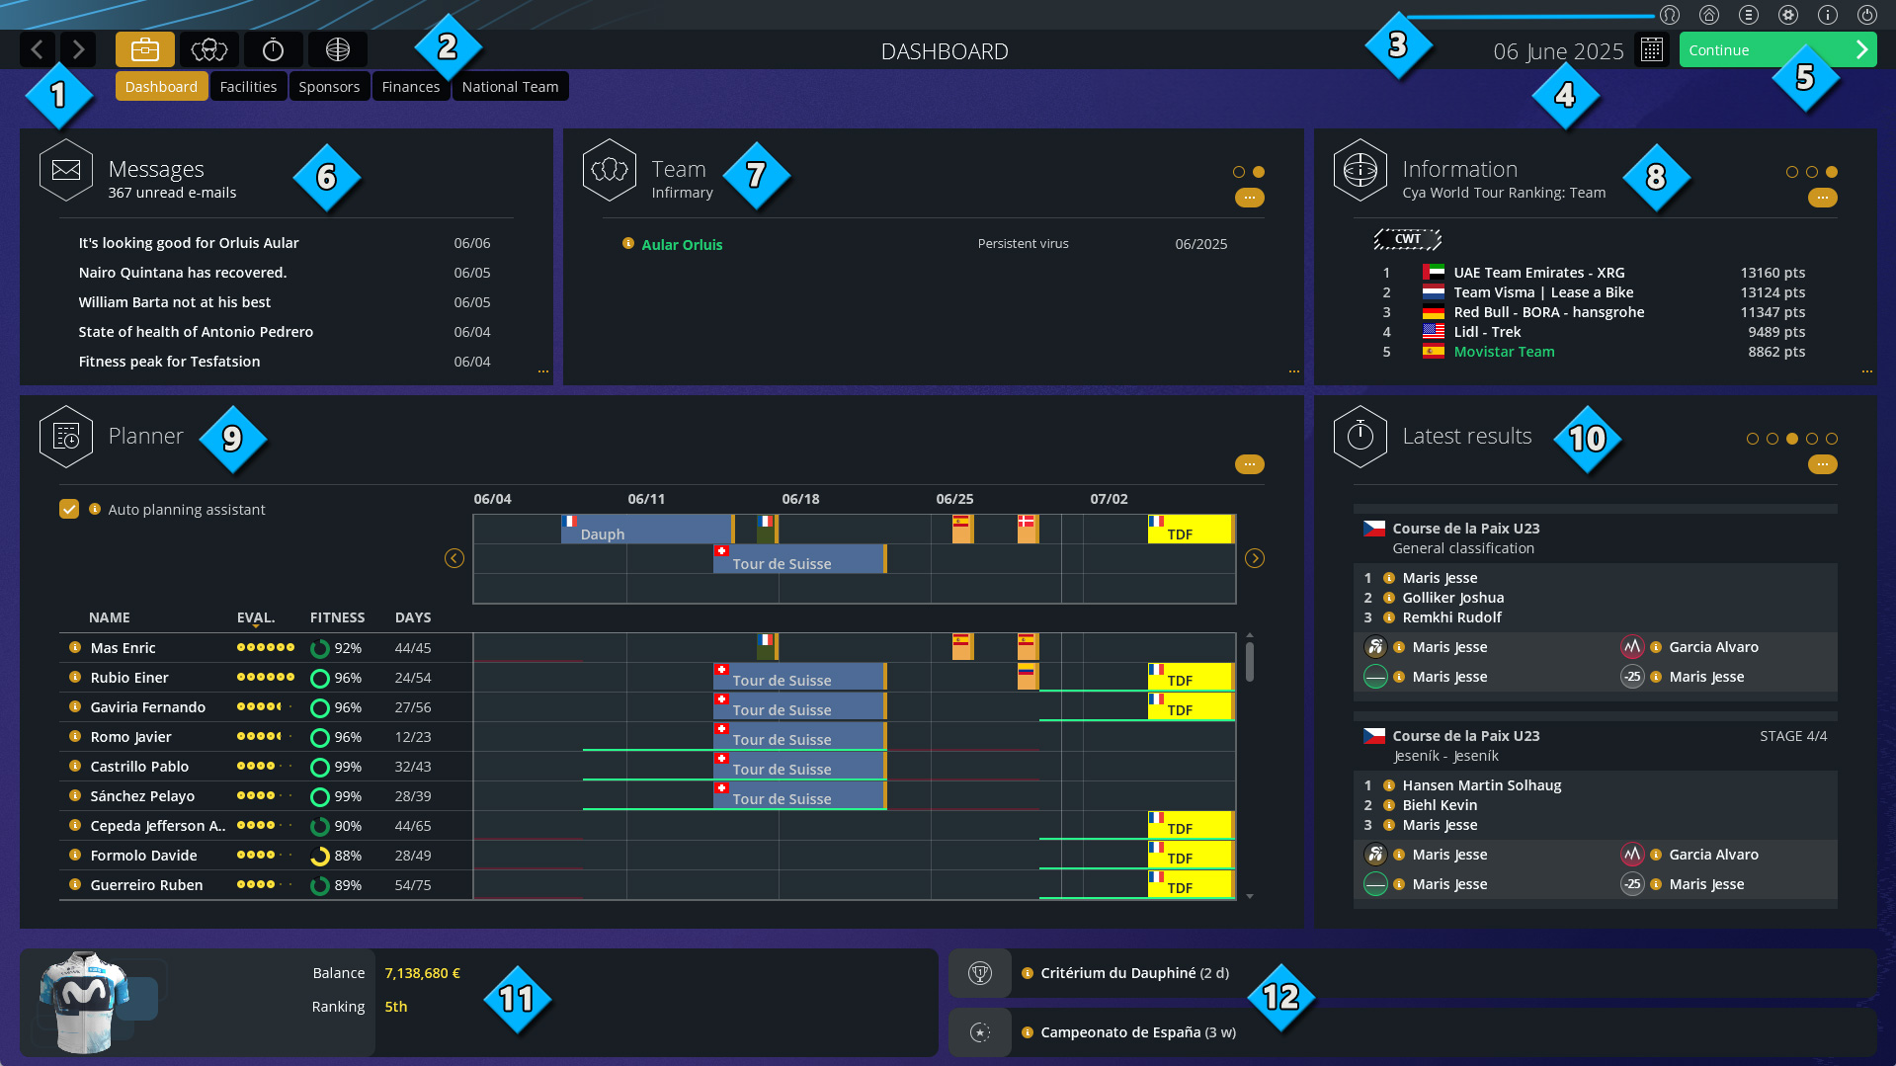Go back with the left arrow
The height and width of the screenshot is (1066, 1896).
38,49
